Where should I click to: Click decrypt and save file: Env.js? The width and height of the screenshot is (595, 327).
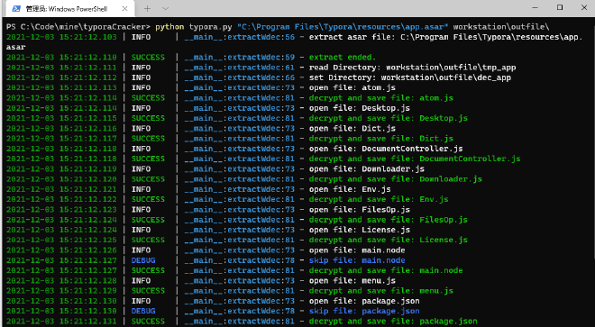[x=379, y=199]
